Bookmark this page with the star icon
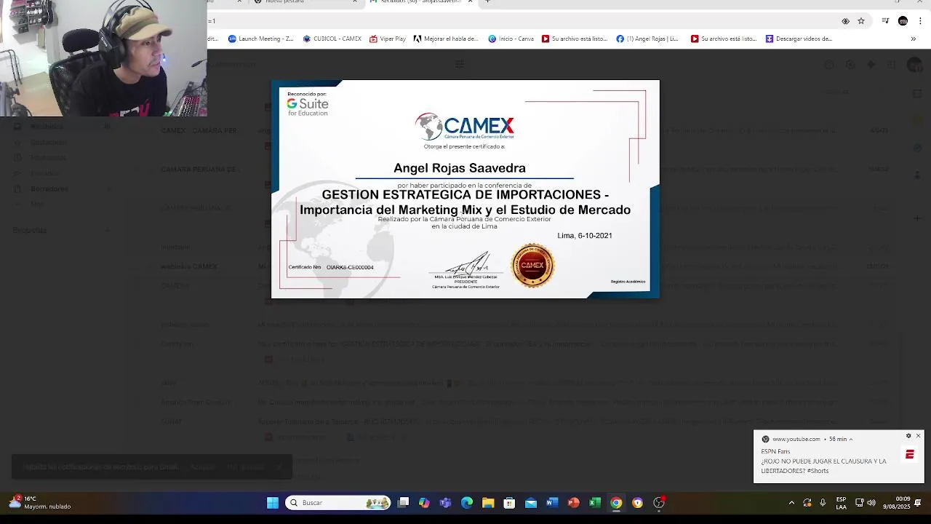Image resolution: width=931 pixels, height=524 pixels. 861,21
